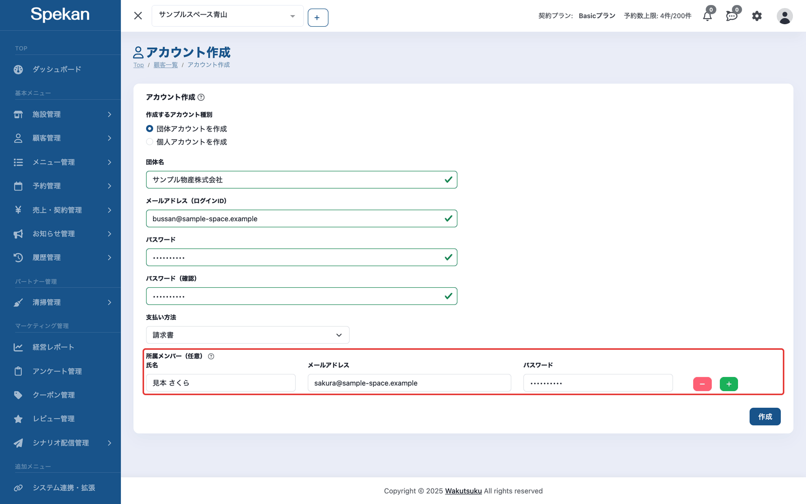Screen dimensions: 806x504
Task: Expand 清掃管理 sidebar menu
Action: [60, 302]
